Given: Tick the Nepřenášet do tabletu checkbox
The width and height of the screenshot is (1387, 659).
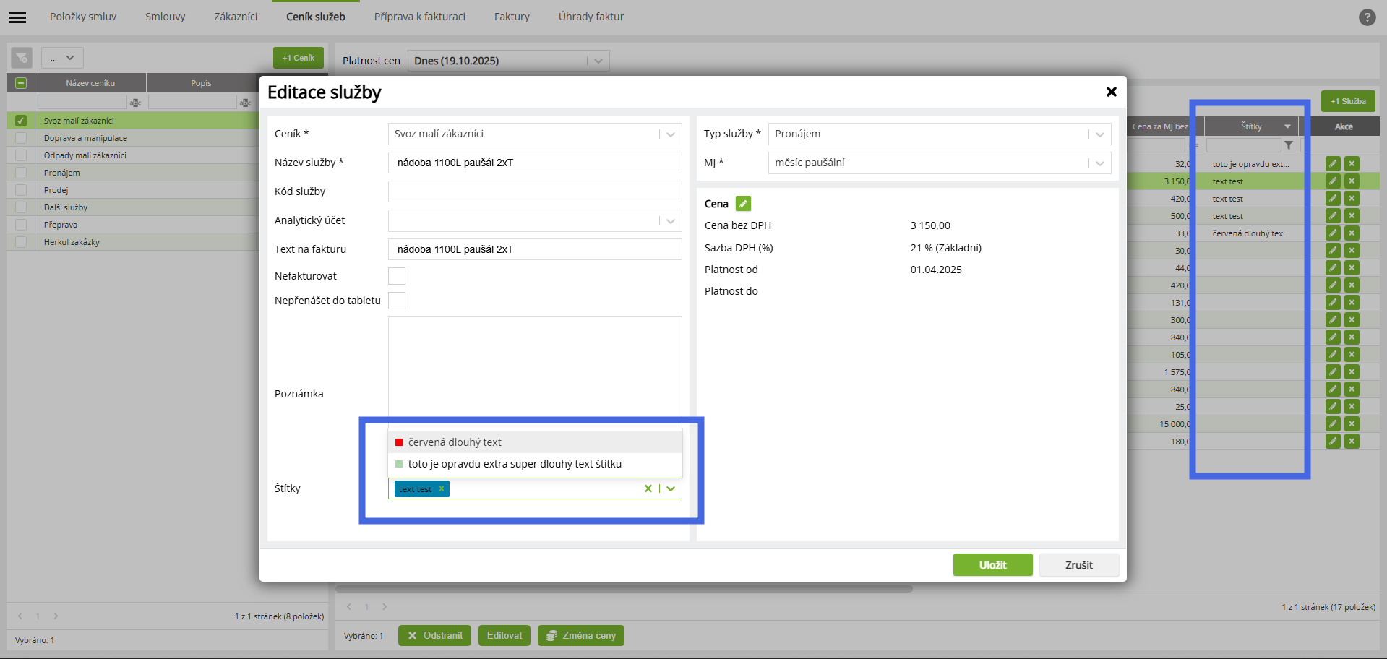Looking at the screenshot, I should pyautogui.click(x=397, y=301).
